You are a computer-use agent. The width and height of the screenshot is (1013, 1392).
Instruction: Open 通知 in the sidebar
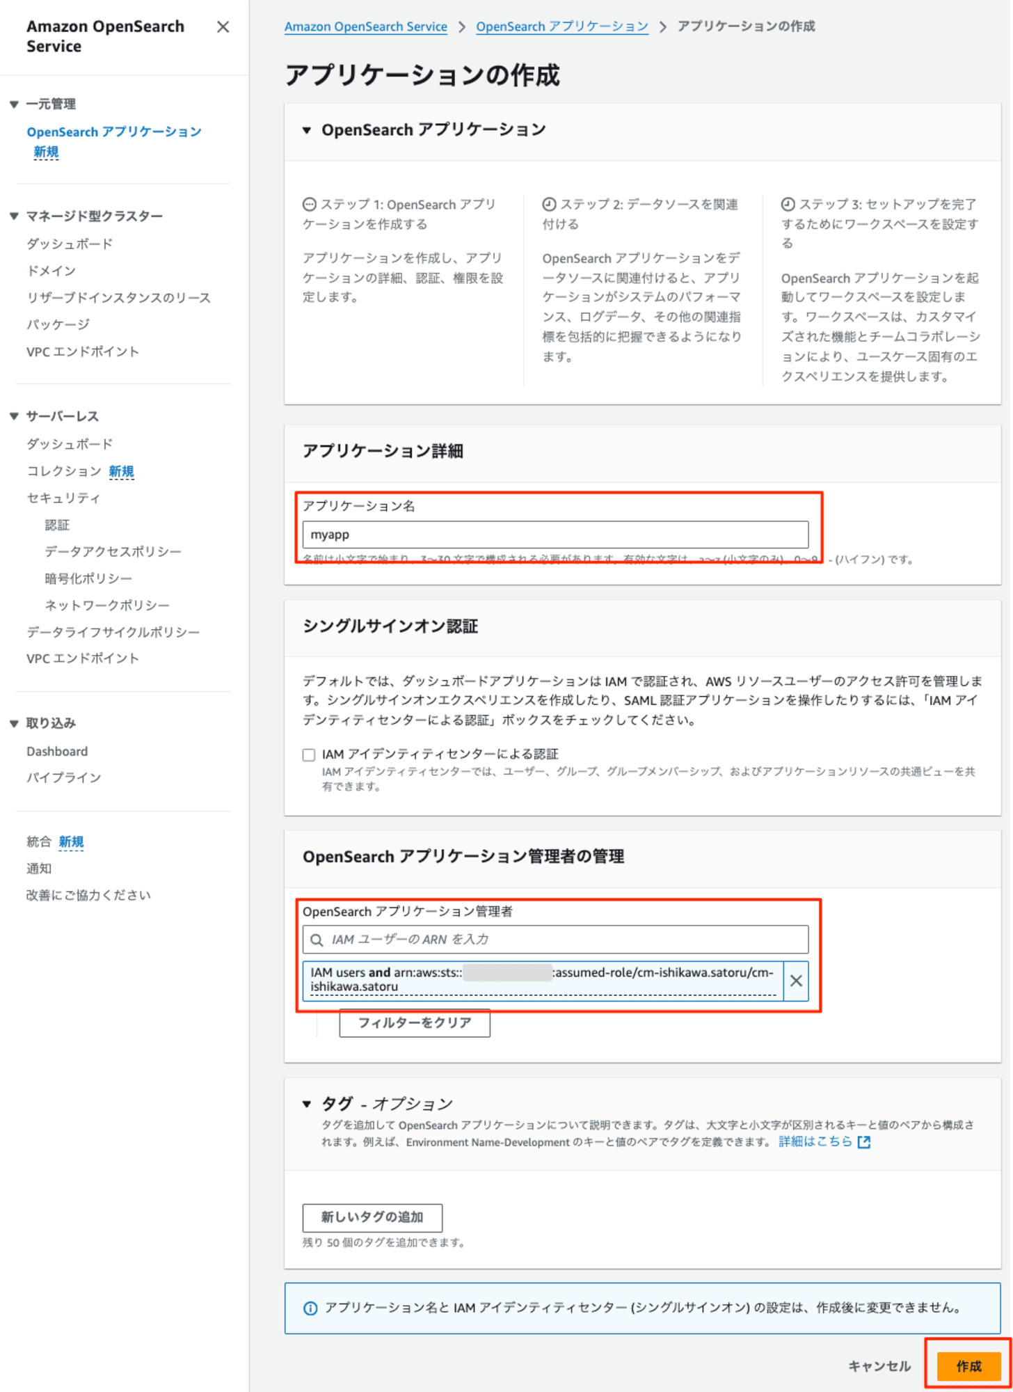[x=39, y=869]
